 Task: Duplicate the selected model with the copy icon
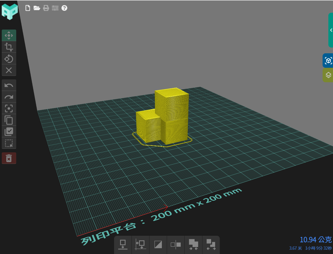[x=9, y=120]
